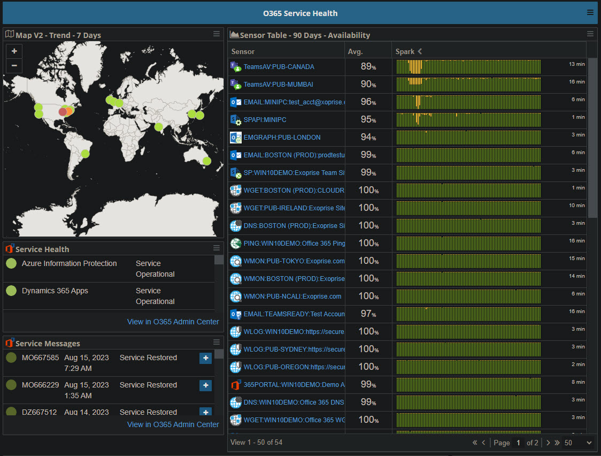This screenshot has height=456, width=601.
Task: Open the rows-per-page 50 dropdown
Action: tap(577, 443)
